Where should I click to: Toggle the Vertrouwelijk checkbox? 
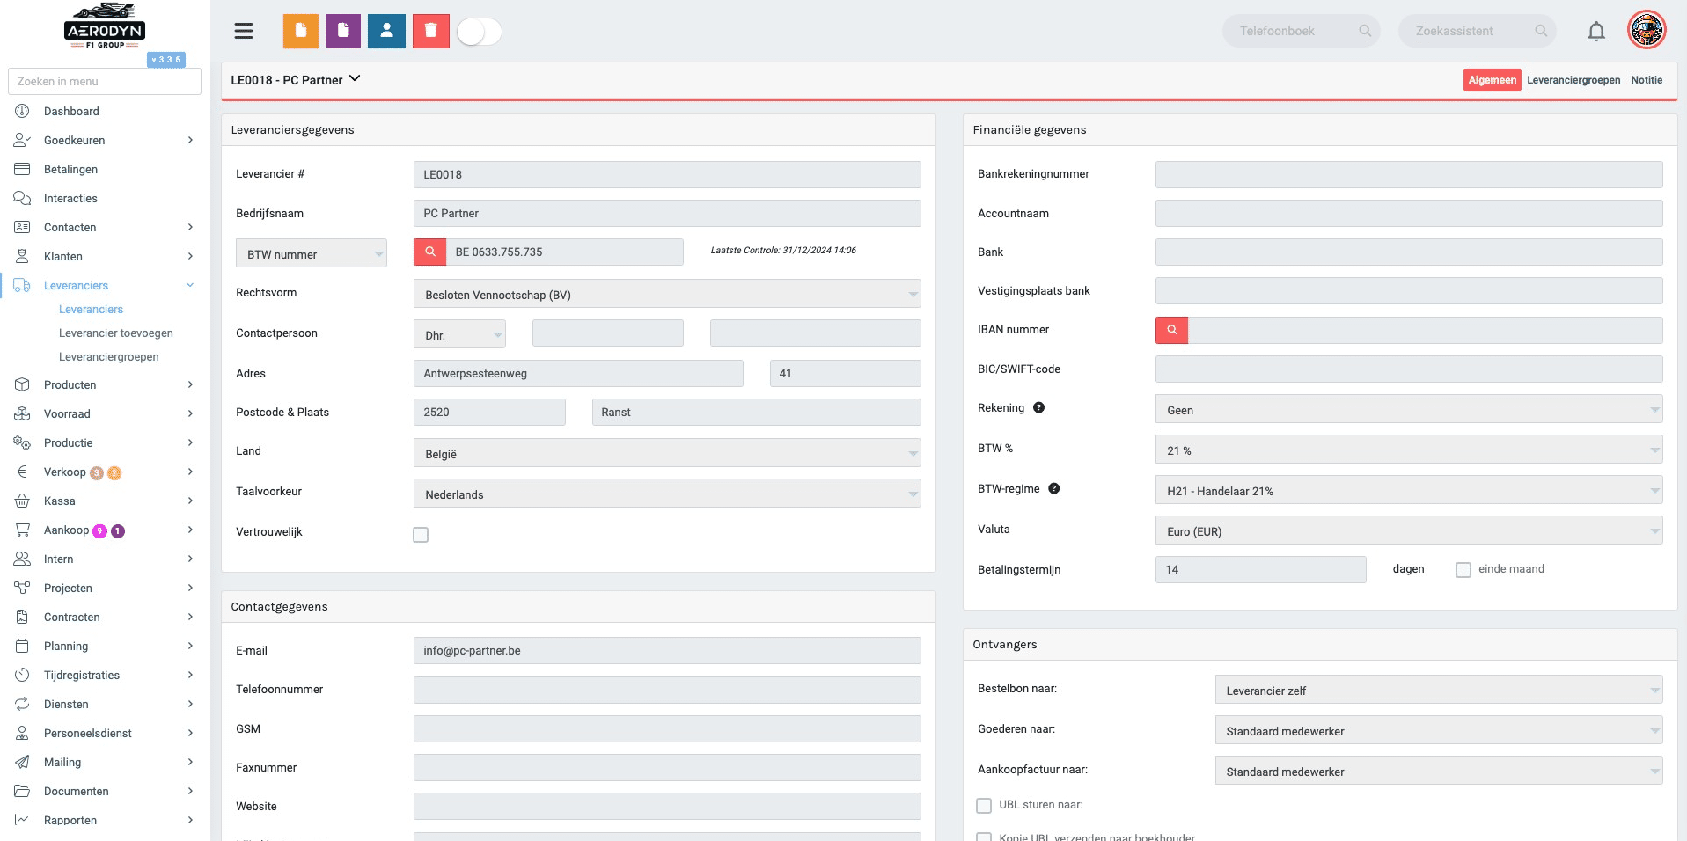coord(421,535)
